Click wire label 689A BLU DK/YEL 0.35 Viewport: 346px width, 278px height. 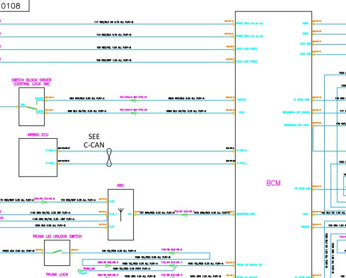pos(186,111)
